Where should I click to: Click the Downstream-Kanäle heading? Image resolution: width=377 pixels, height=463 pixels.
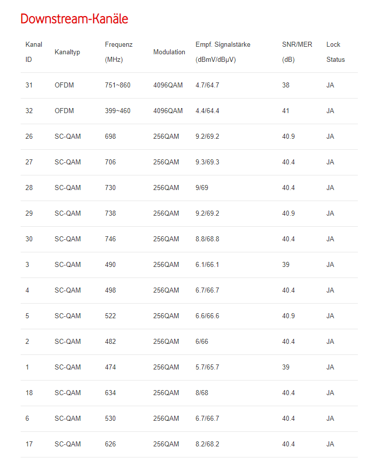[74, 19]
